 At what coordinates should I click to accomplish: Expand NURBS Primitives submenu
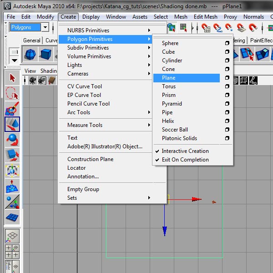click(105, 30)
